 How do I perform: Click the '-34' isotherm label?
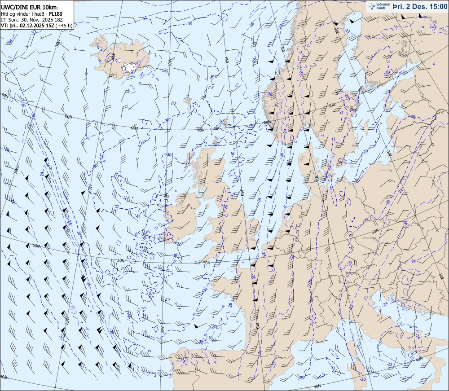[9, 42]
